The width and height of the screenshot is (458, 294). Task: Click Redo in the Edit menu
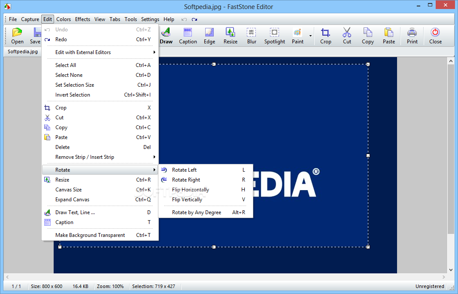click(x=100, y=39)
